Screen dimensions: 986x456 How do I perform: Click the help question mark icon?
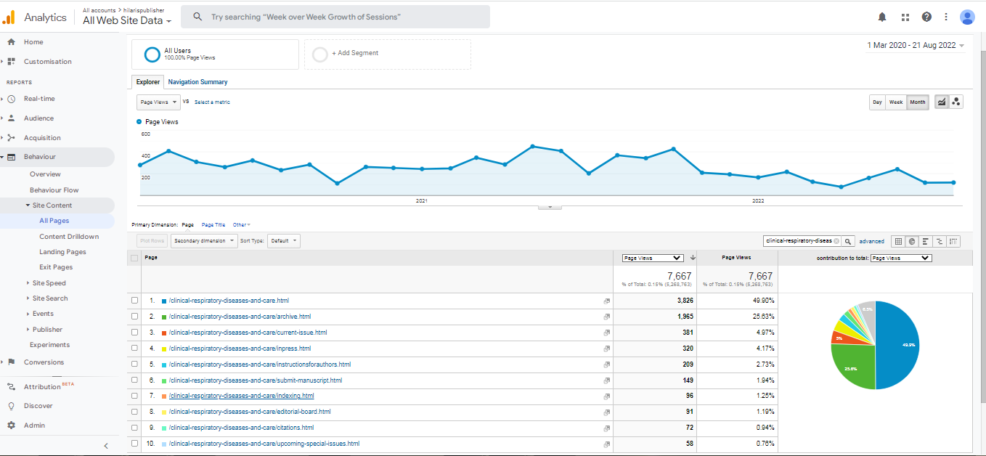[926, 17]
